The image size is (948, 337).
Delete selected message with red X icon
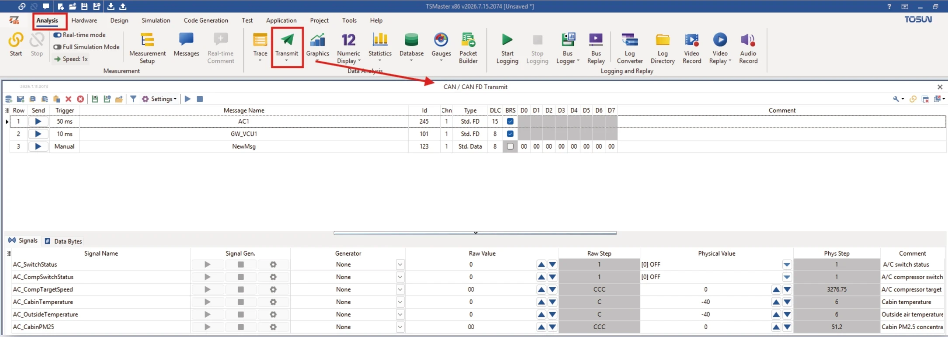[68, 99]
